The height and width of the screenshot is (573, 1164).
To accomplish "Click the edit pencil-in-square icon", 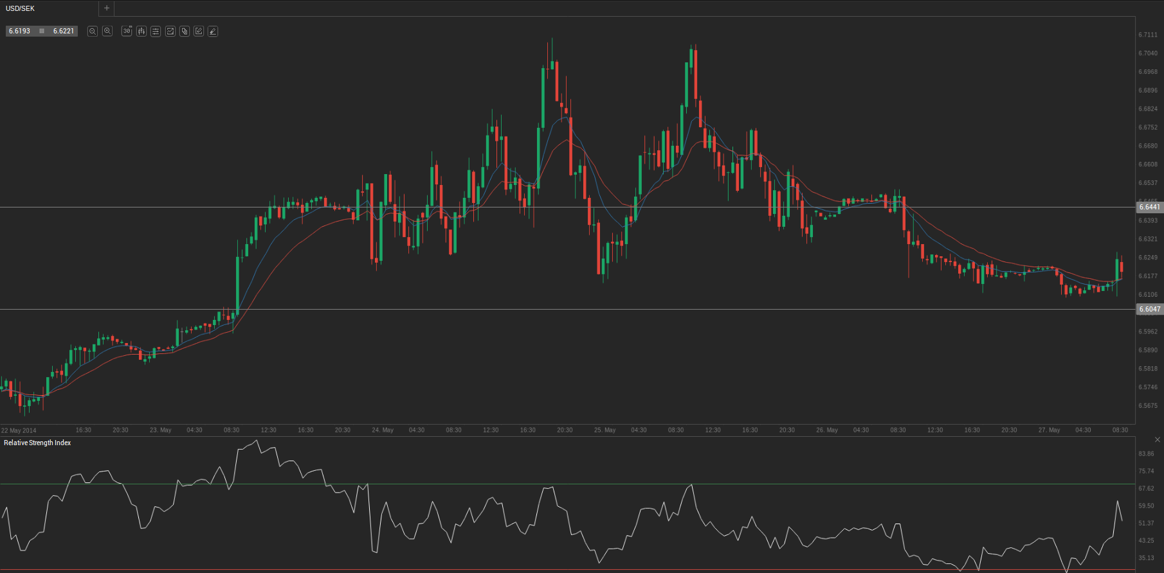I will (x=199, y=31).
